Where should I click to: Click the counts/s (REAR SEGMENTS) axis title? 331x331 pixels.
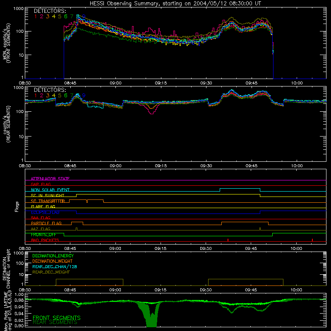(7, 124)
